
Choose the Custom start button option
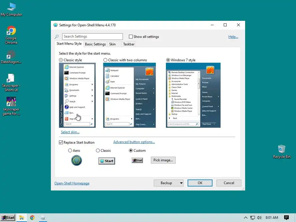tap(131, 150)
